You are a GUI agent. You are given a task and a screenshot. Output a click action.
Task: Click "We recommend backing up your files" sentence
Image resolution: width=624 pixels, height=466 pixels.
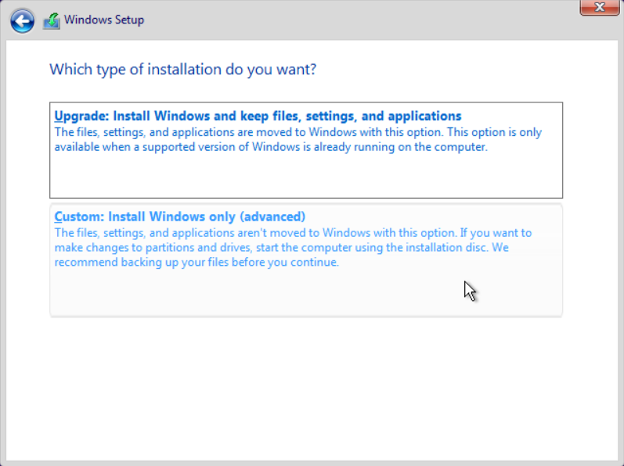tap(281, 255)
